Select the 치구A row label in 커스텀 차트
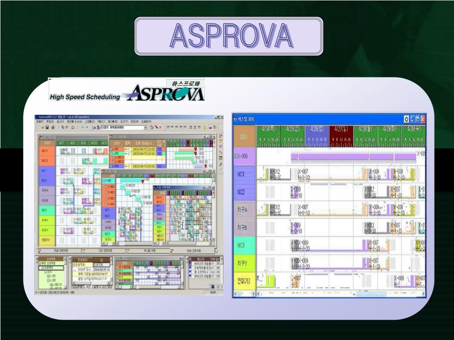The width and height of the screenshot is (454, 340). tap(244, 209)
